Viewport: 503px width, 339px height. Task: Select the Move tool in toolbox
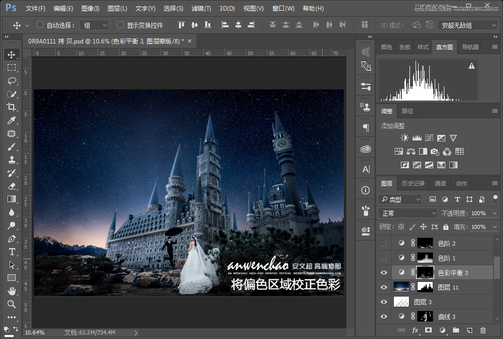coord(12,55)
